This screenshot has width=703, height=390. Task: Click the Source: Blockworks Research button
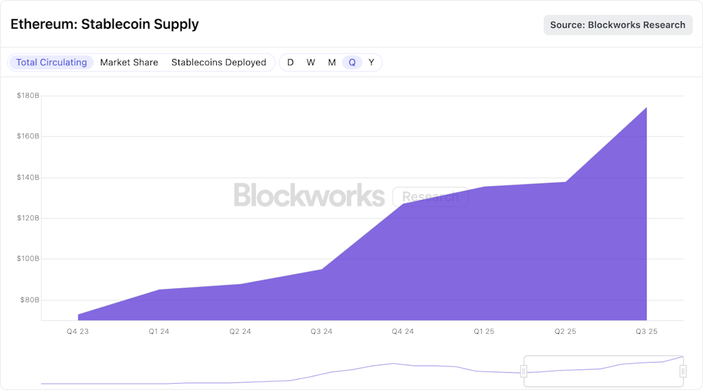pyautogui.click(x=618, y=25)
